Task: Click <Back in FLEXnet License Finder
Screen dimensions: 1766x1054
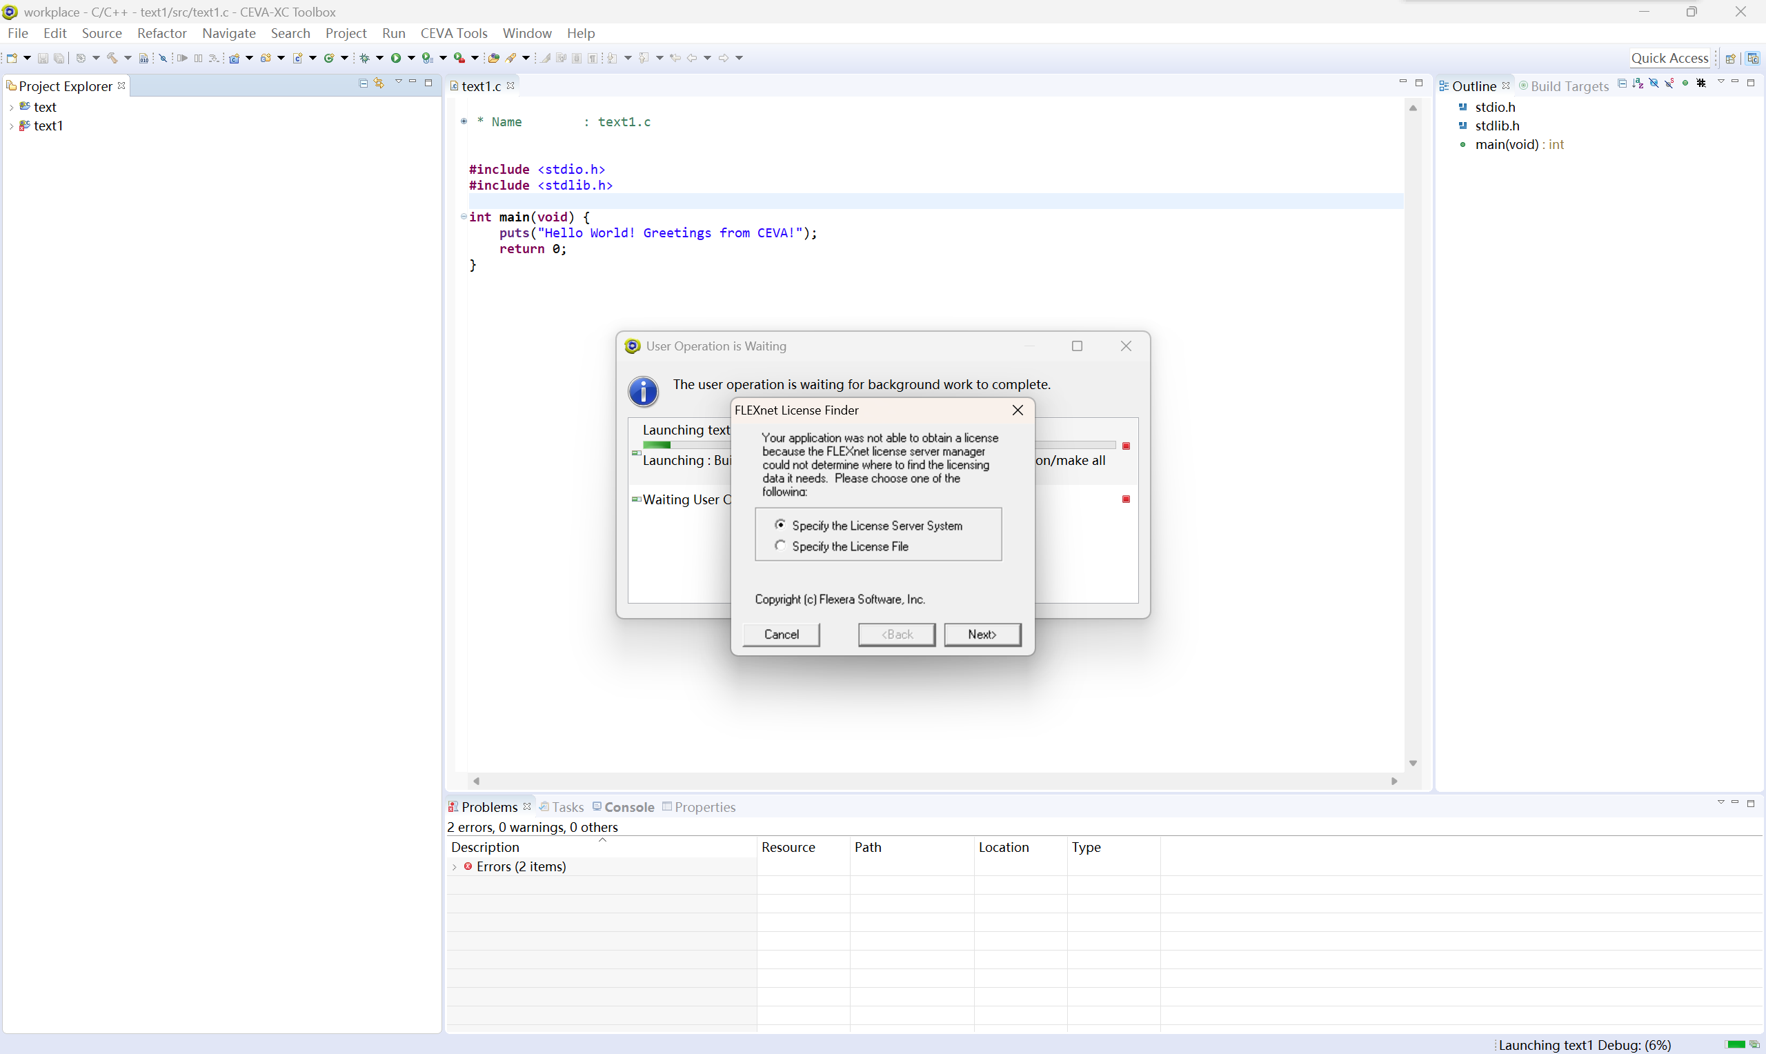Action: [x=896, y=634]
